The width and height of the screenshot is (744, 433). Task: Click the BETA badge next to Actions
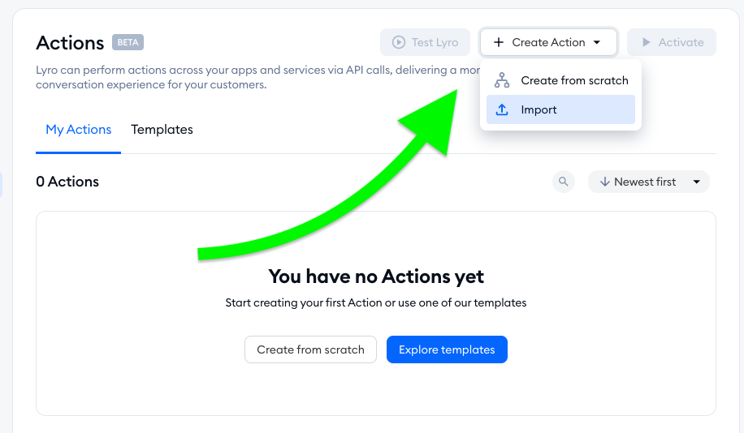(x=128, y=42)
